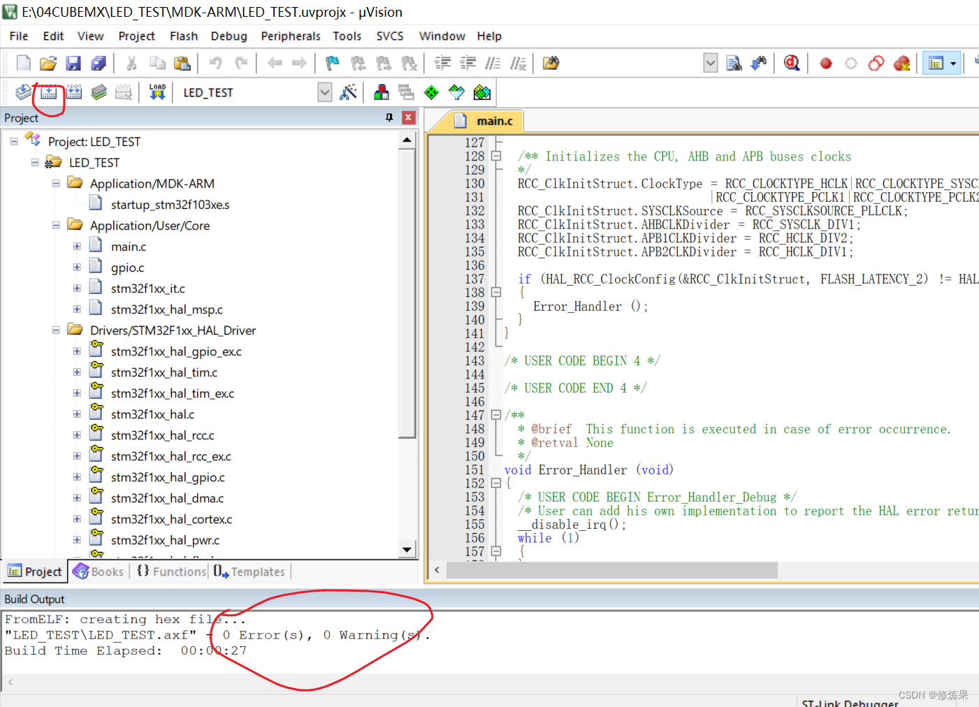
Task: Toggle the Project pane pin
Action: coord(389,117)
